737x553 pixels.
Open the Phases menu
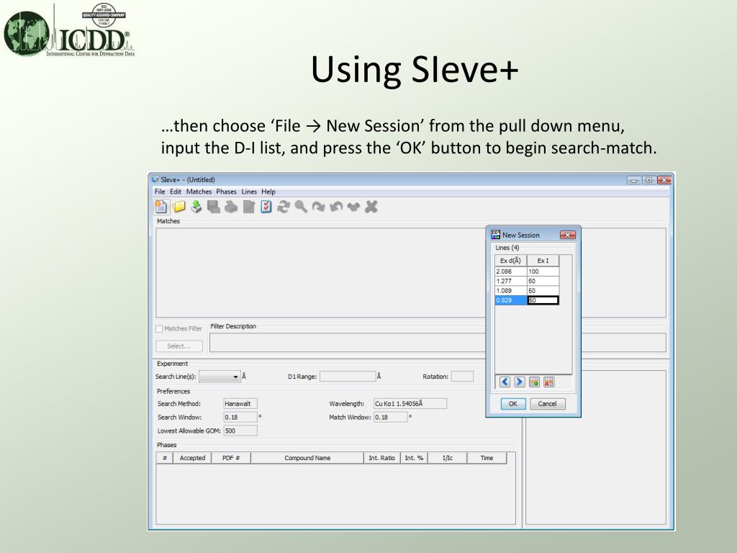(x=226, y=192)
